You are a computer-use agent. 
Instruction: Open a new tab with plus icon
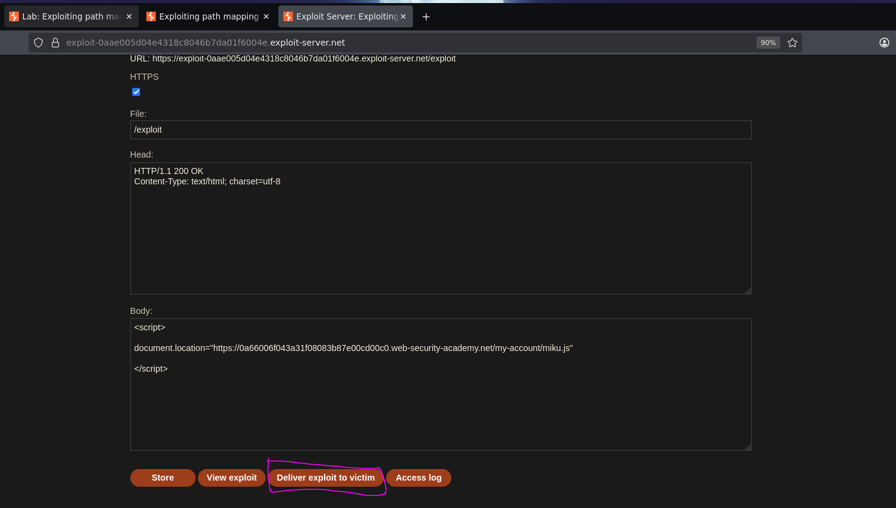(426, 17)
